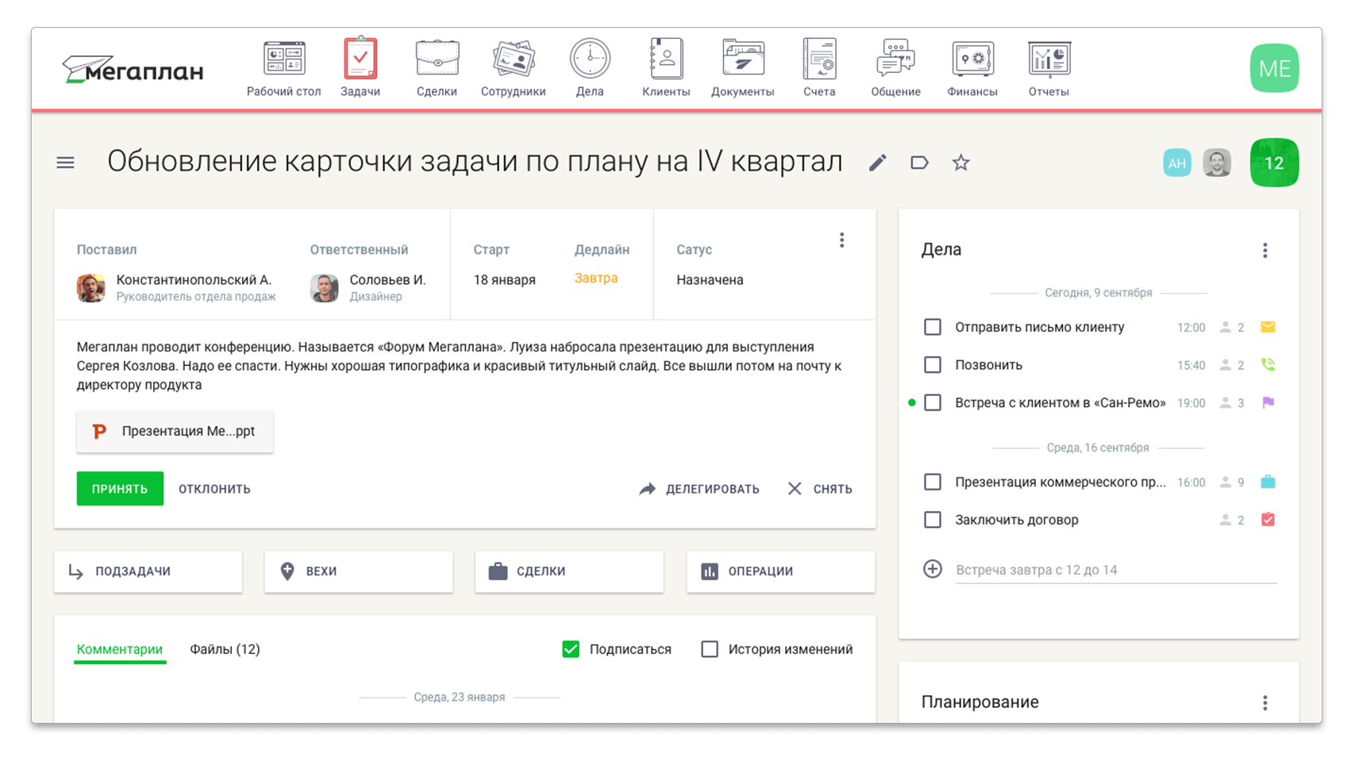Switch to the Комментарии tab
1351x776 pixels.
click(x=119, y=649)
